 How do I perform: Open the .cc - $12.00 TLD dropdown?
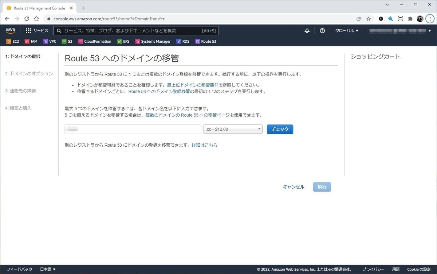[x=233, y=129]
